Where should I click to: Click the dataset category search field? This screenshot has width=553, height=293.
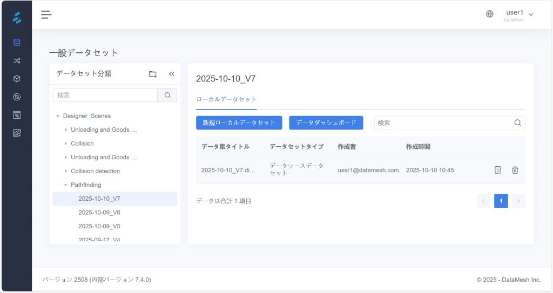105,95
